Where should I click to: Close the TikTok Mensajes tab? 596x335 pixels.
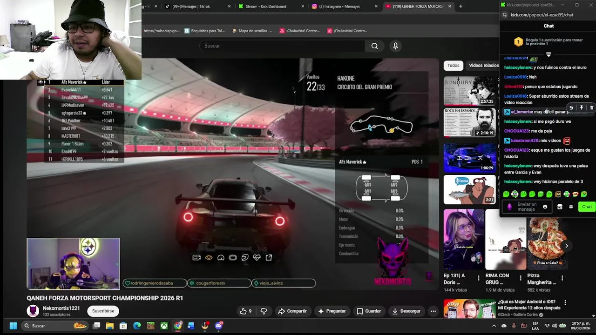click(229, 6)
